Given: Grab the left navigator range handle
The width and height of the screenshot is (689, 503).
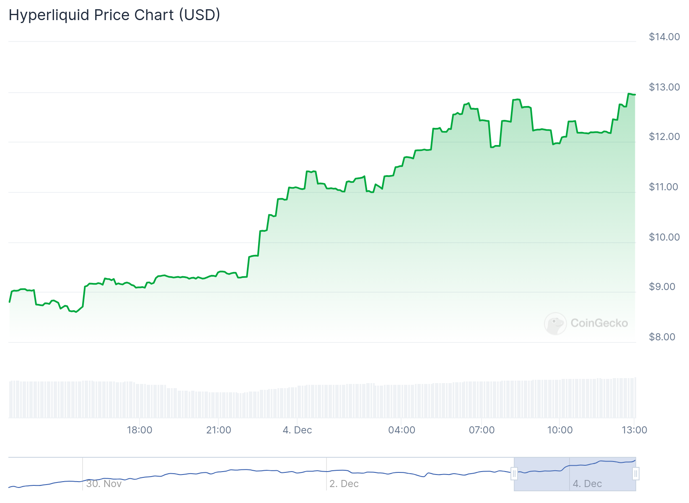Looking at the screenshot, I should 514,474.
